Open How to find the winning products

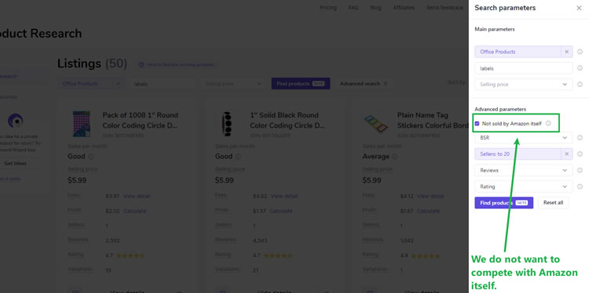[x=176, y=65]
